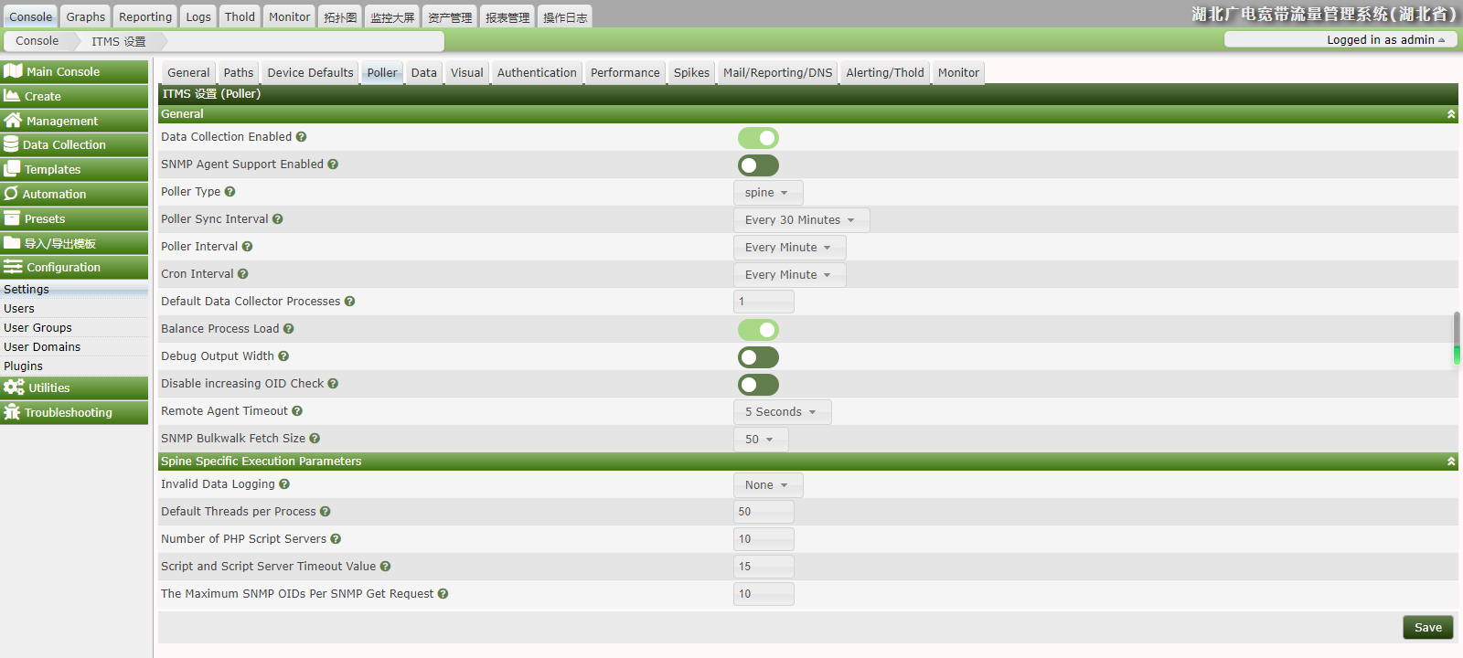Click the vertical page scrollbar
This screenshot has width=1463, height=658.
pos(1457,338)
